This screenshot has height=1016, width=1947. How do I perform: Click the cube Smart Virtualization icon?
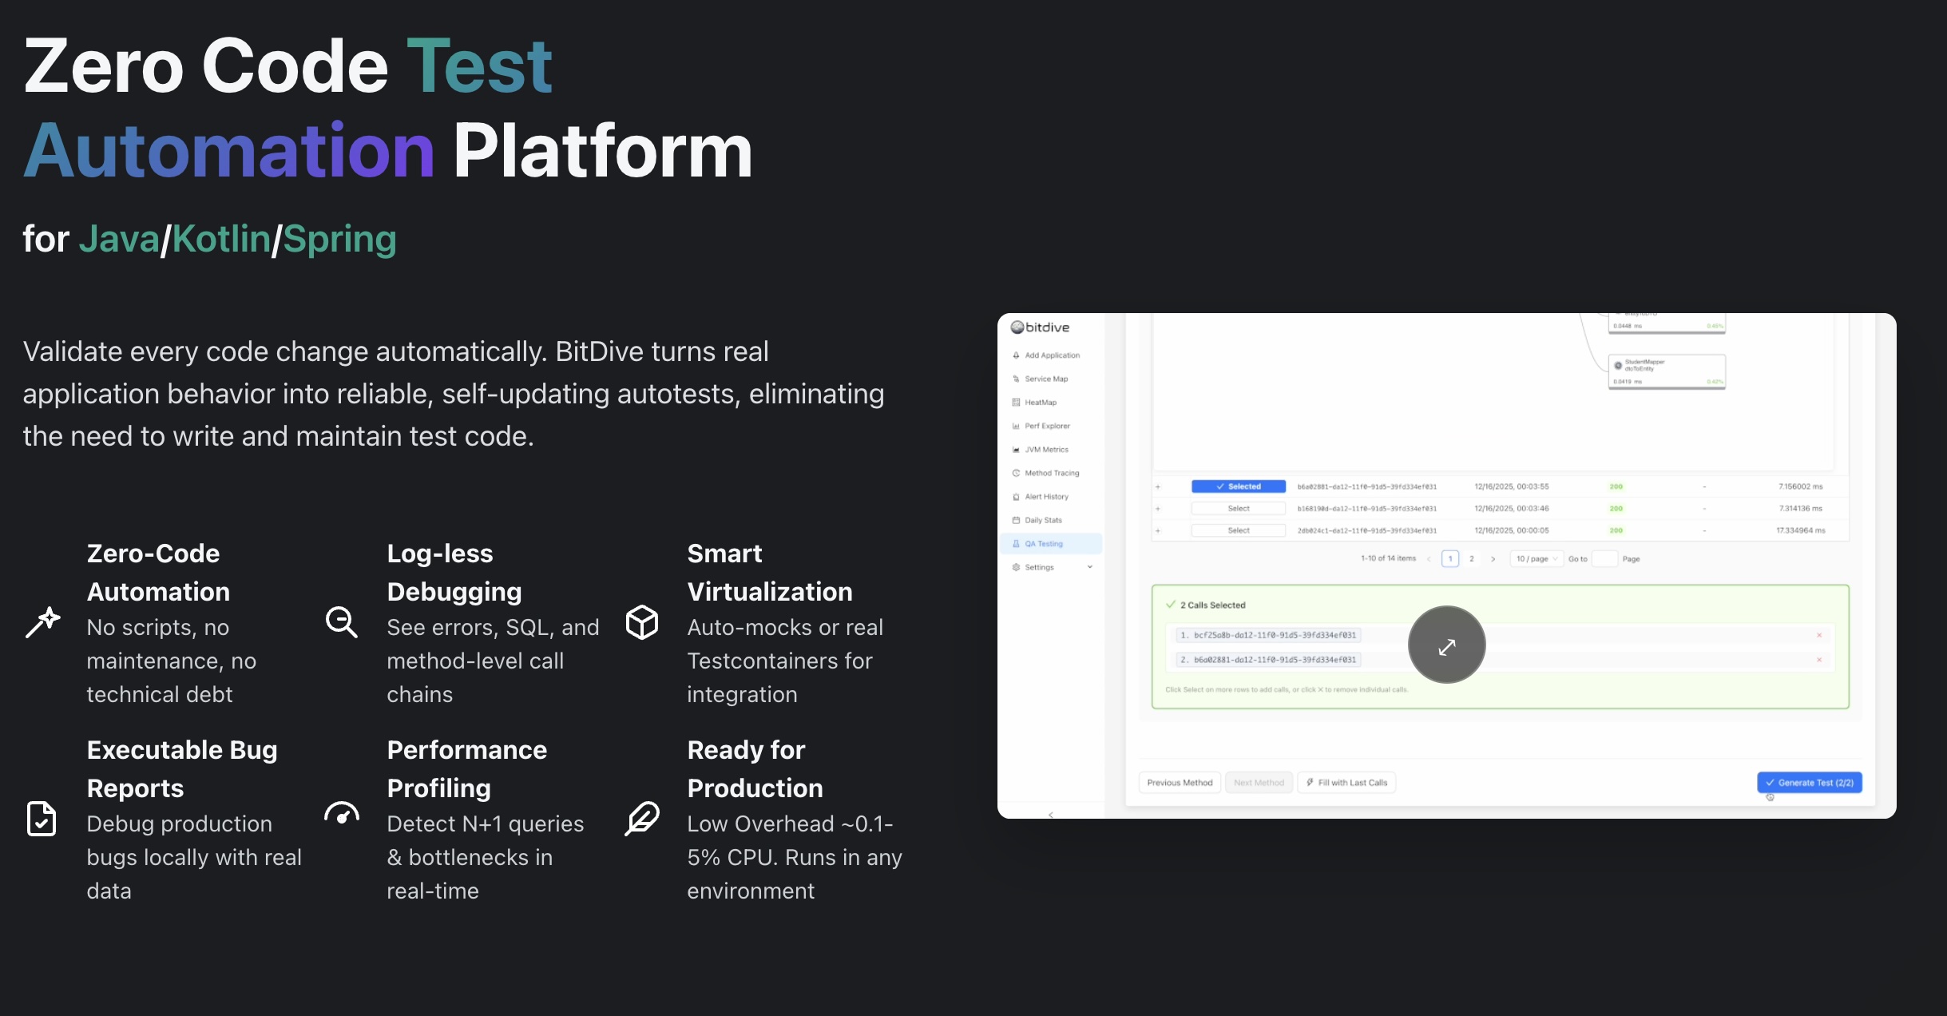[x=642, y=622]
